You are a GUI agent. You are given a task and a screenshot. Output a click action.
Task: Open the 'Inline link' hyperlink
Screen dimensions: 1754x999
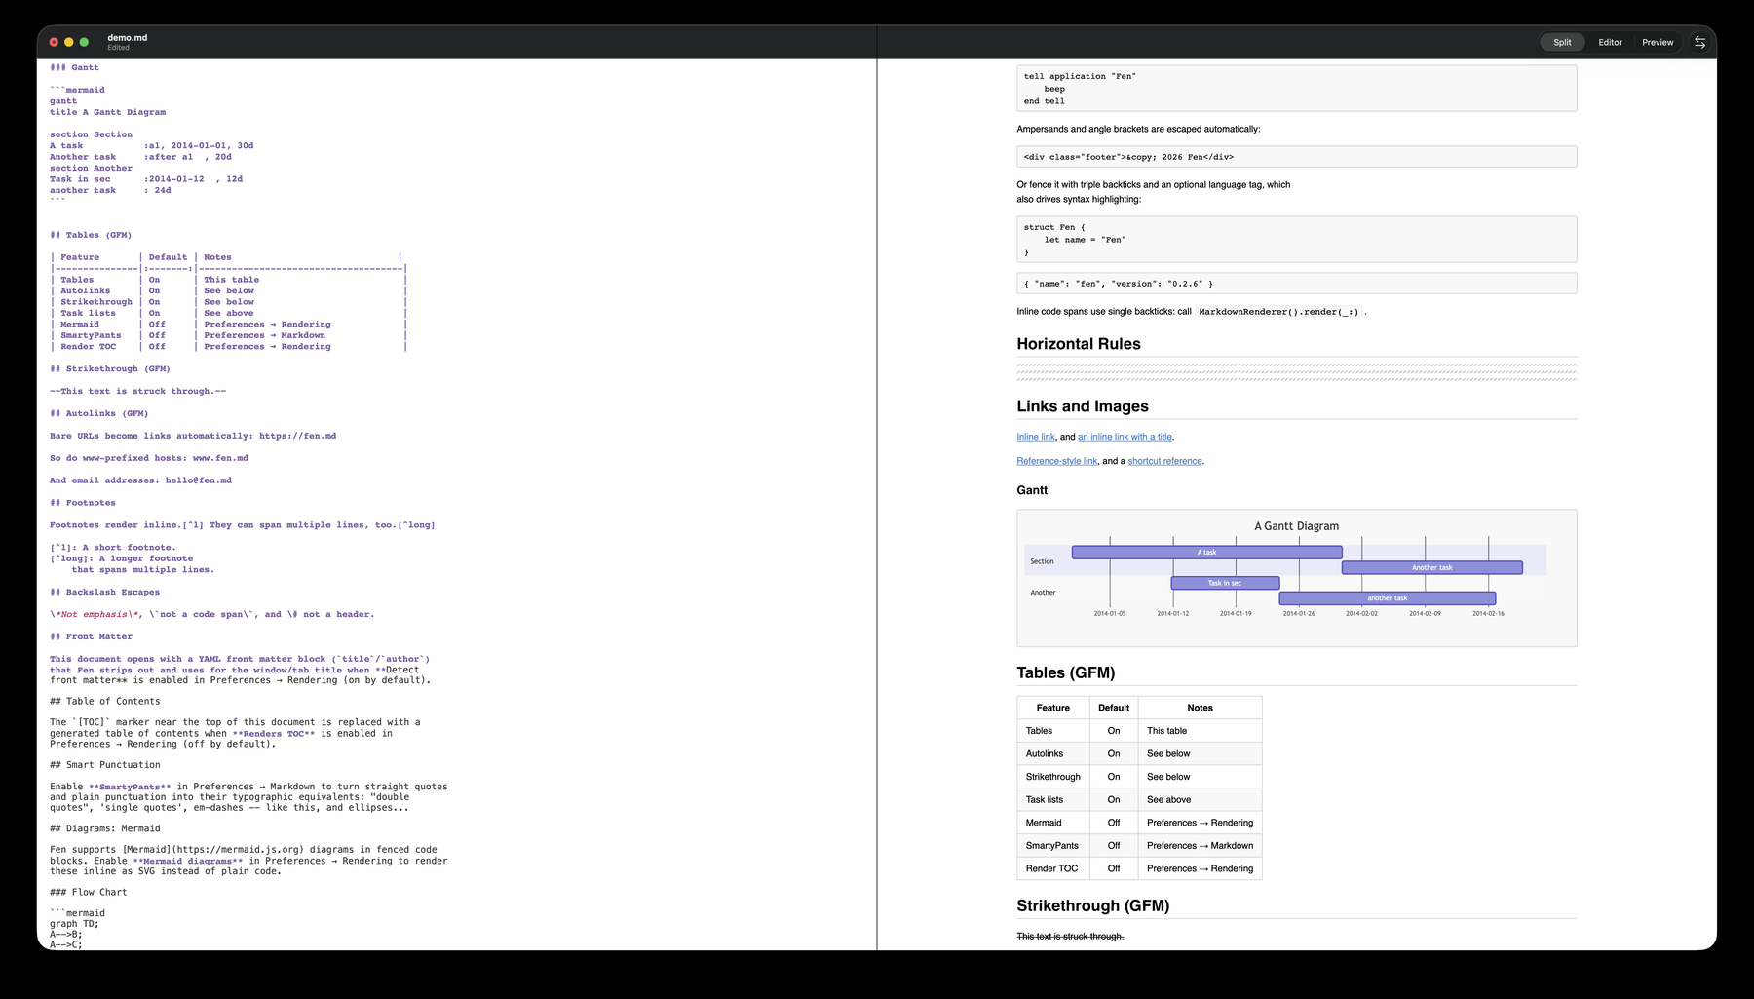click(1036, 437)
